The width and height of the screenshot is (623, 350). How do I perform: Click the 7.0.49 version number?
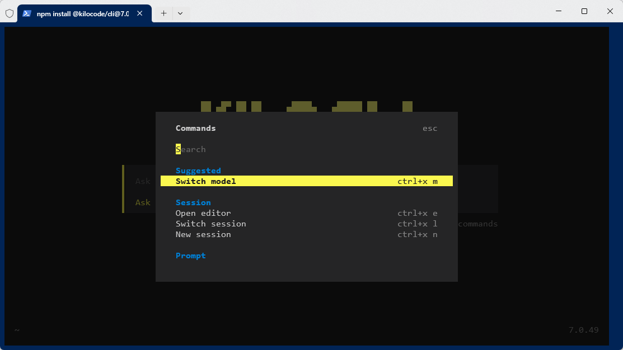(x=583, y=330)
